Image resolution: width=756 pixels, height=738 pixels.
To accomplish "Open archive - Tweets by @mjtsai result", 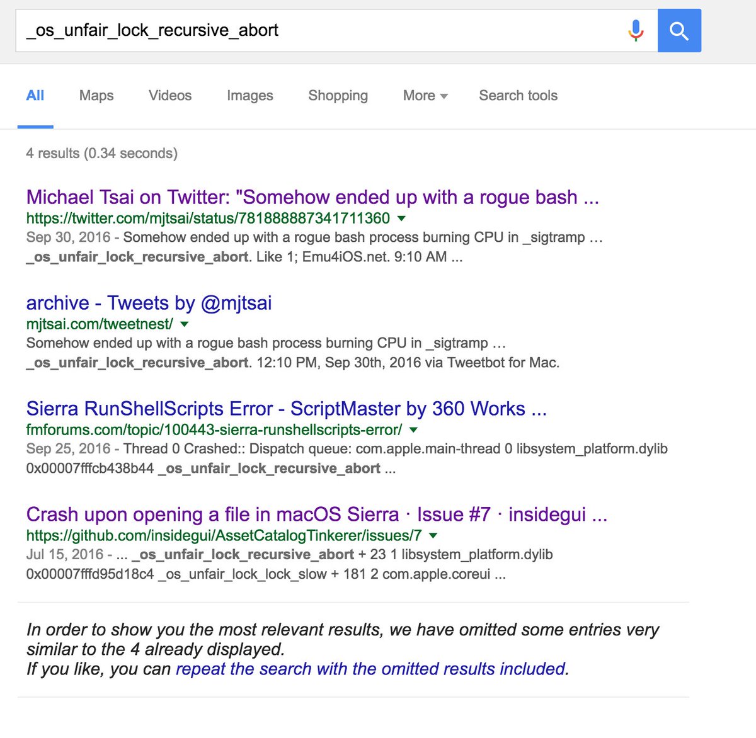I will tap(149, 303).
